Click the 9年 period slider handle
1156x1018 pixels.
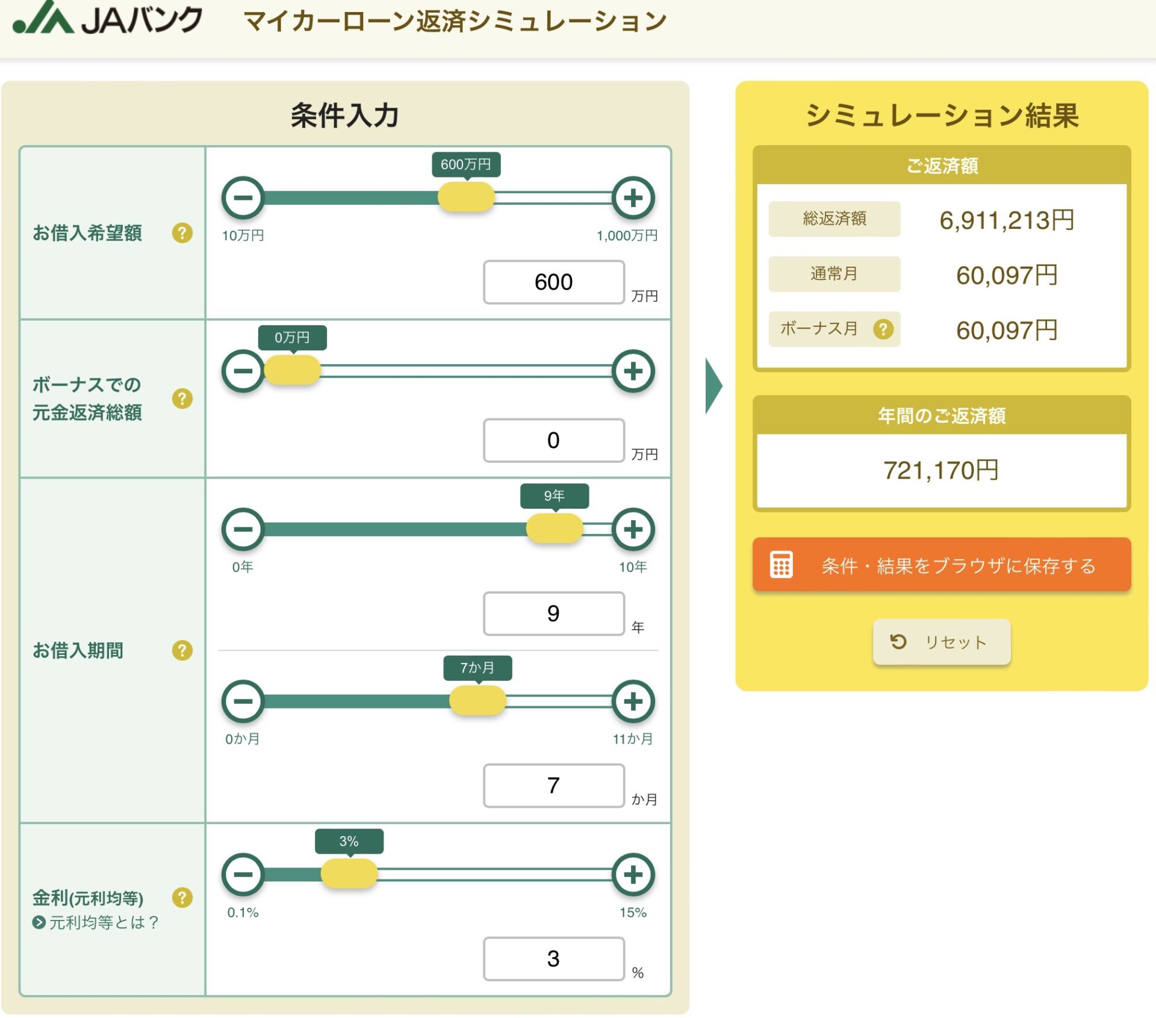[x=555, y=529]
